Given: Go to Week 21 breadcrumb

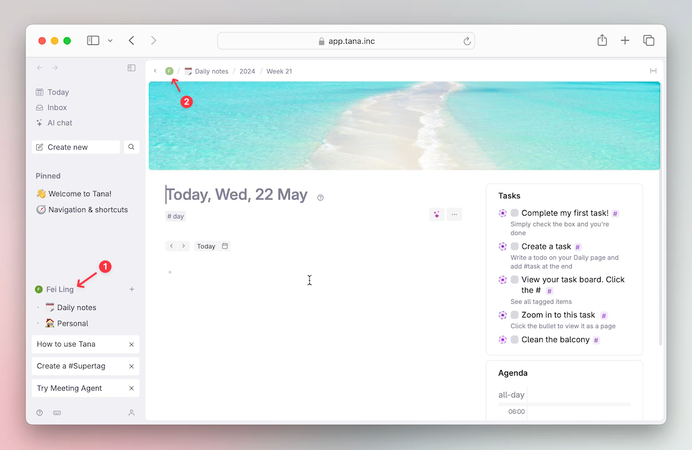Looking at the screenshot, I should click(279, 71).
